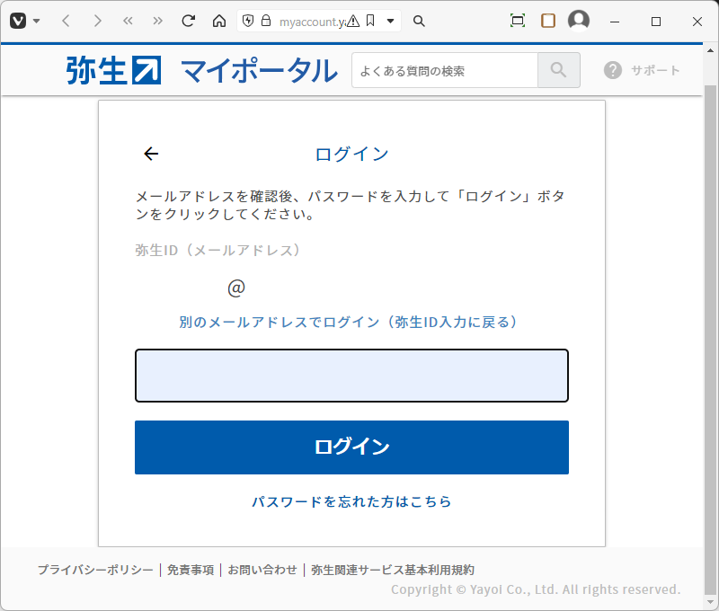Image resolution: width=719 pixels, height=611 pixels.
Task: Maximize the browser window
Action: 656,22
